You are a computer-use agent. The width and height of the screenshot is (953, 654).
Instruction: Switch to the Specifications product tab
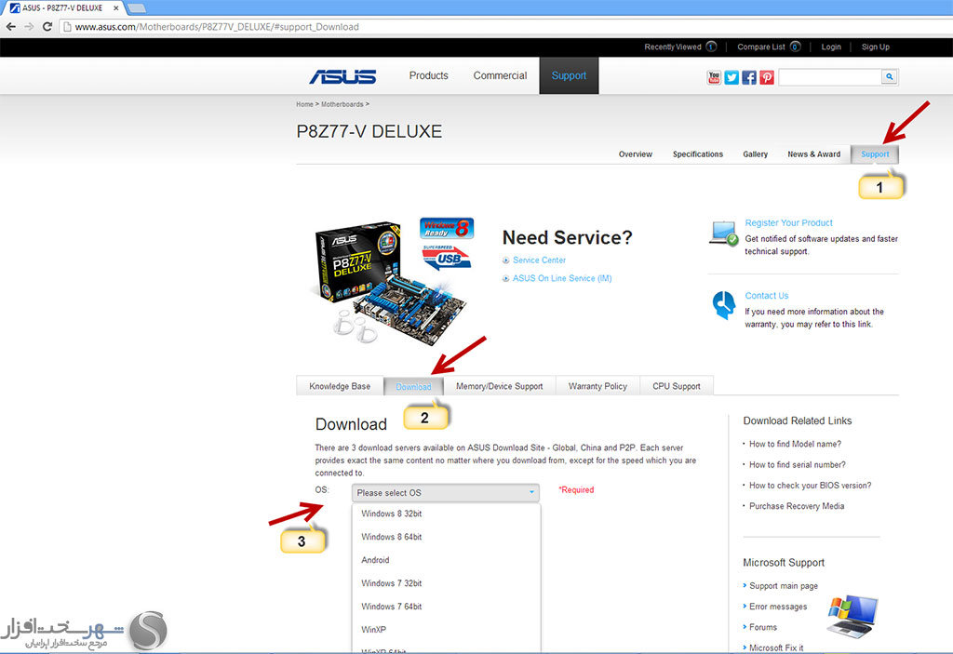[698, 154]
